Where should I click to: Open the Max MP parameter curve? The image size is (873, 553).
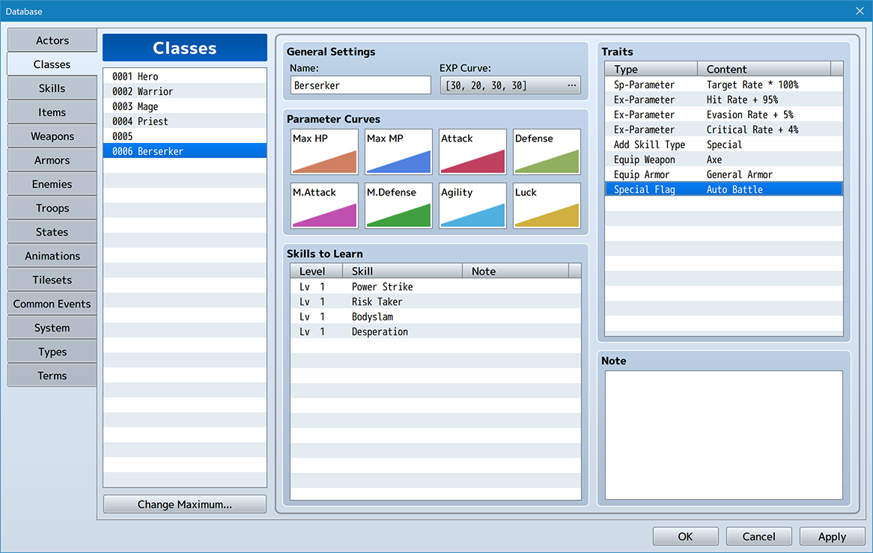(x=398, y=152)
